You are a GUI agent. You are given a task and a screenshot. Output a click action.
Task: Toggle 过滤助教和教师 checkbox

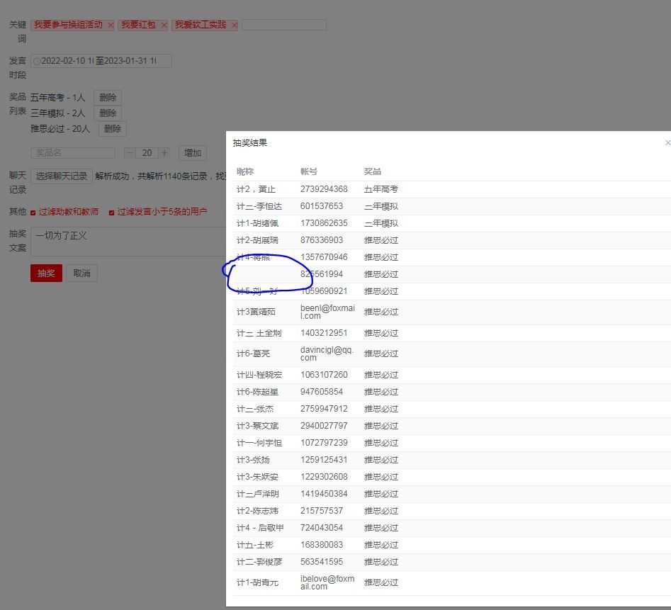(33, 213)
